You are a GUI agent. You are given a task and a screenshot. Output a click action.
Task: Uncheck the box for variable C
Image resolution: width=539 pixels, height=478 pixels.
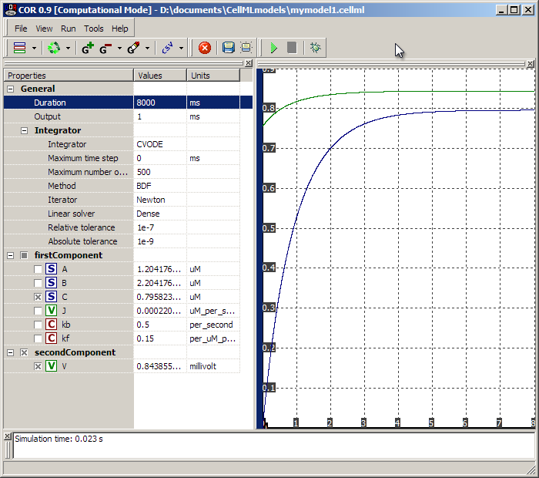[38, 297]
